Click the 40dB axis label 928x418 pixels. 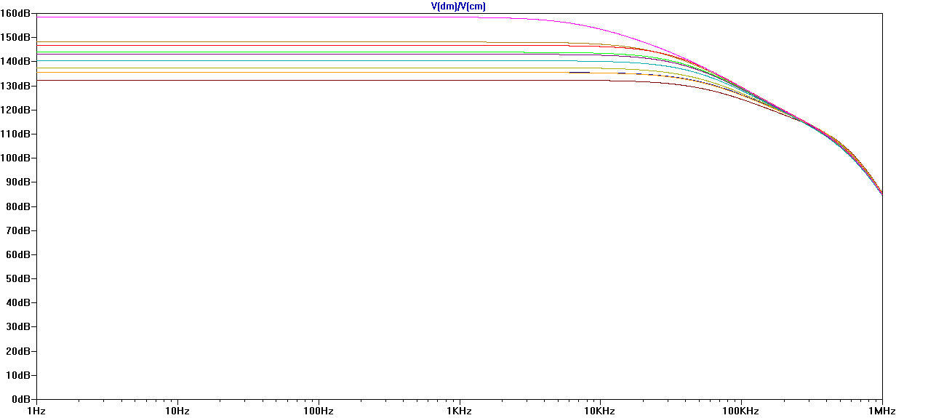18,302
